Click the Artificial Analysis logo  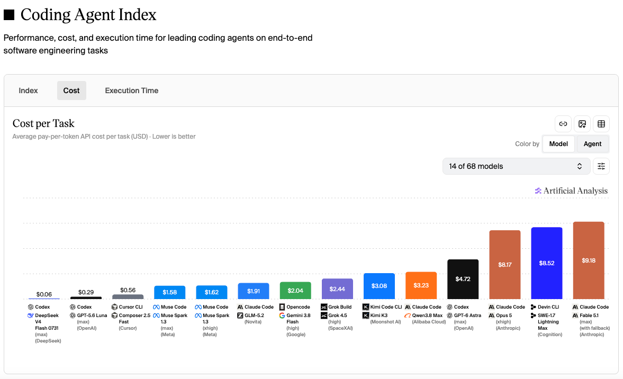pyautogui.click(x=571, y=191)
